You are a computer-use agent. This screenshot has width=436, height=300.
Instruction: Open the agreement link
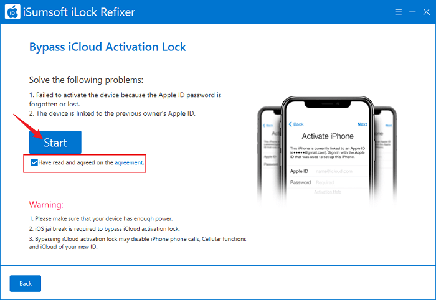pos(129,162)
